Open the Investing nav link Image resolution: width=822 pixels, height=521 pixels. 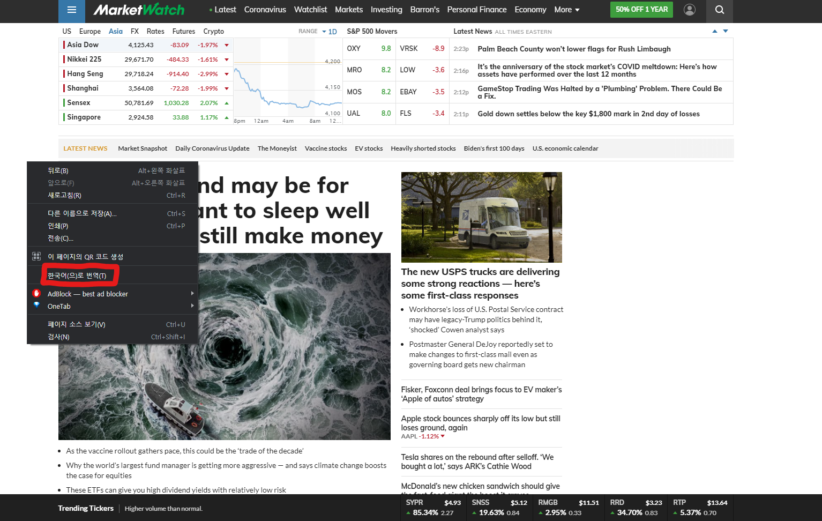(386, 10)
